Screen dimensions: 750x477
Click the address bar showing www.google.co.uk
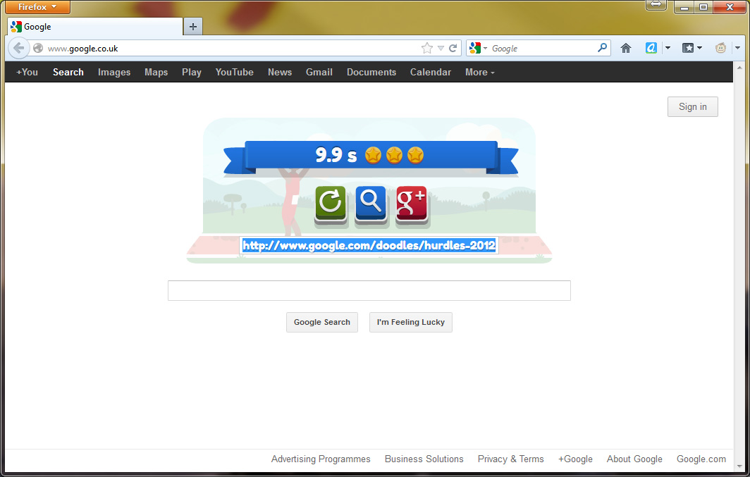pos(230,49)
